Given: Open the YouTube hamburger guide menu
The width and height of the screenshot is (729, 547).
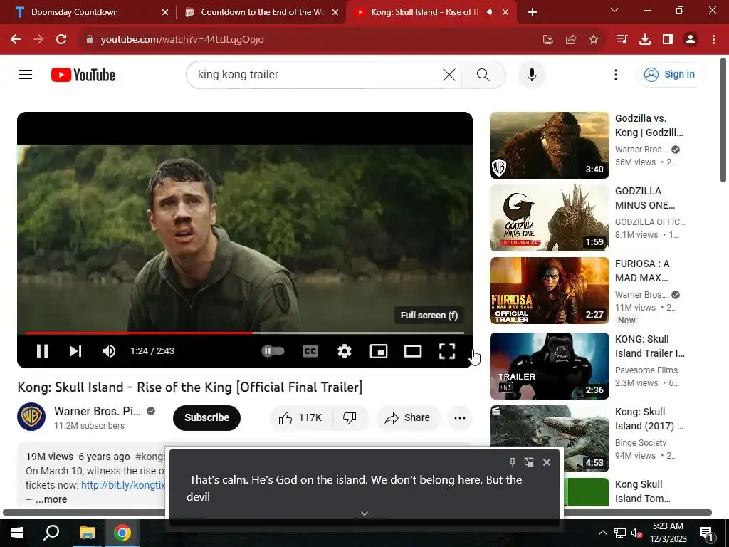Looking at the screenshot, I should point(26,74).
